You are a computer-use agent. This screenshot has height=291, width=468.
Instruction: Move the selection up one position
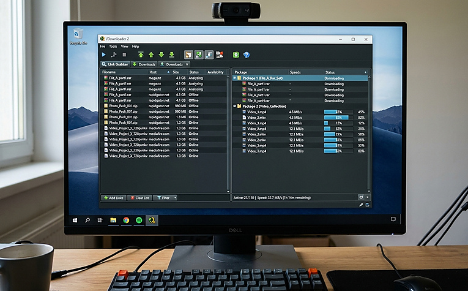click(151, 55)
